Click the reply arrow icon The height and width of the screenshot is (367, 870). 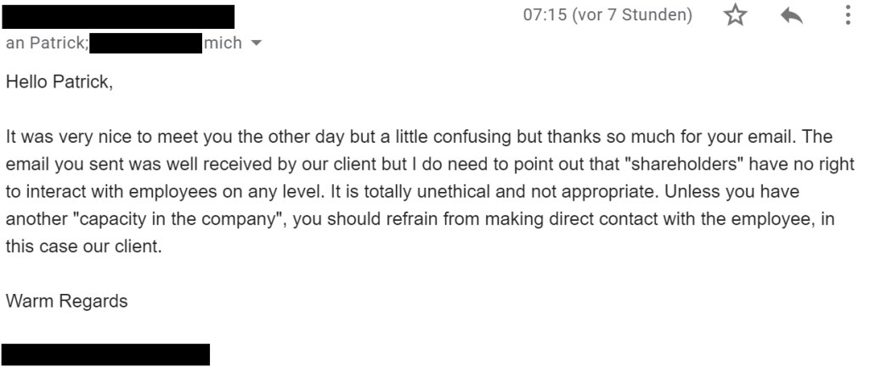[791, 16]
